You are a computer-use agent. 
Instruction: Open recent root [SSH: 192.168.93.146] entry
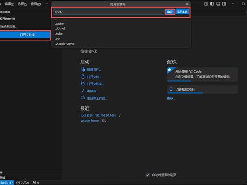[x=98, y=115]
